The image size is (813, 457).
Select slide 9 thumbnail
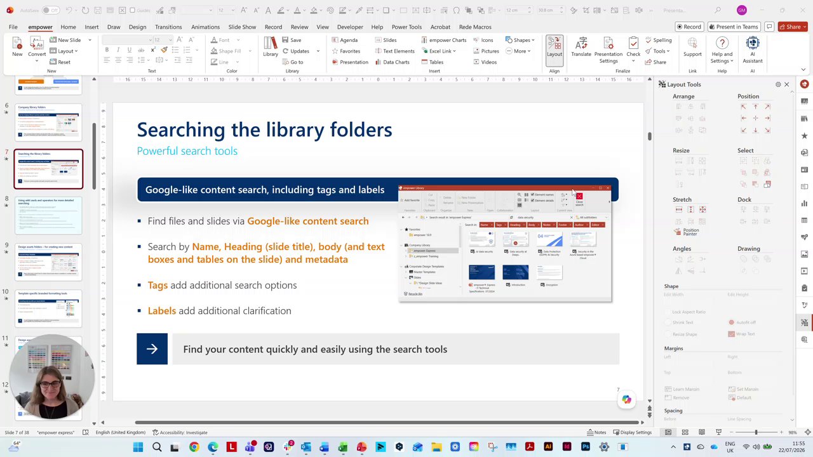pyautogui.click(x=48, y=262)
